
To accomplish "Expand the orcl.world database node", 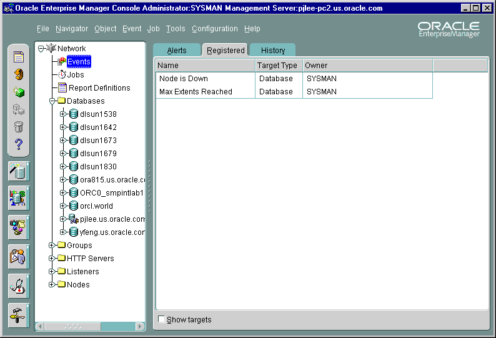I will 63,206.
